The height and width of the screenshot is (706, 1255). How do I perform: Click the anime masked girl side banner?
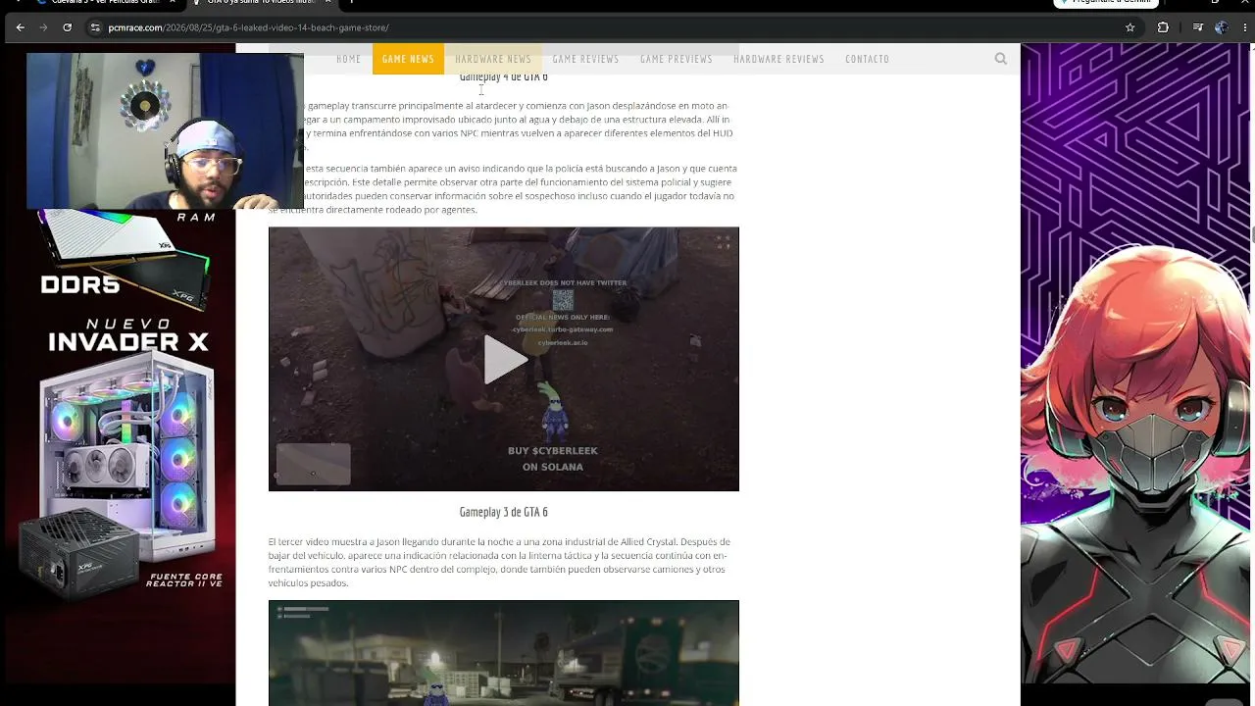(x=1137, y=365)
